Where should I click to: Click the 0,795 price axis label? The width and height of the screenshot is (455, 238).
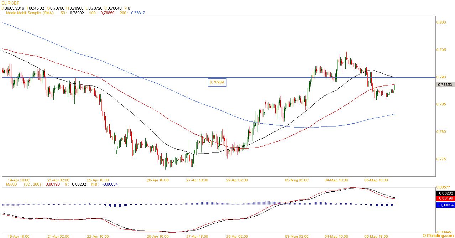pos(441,50)
